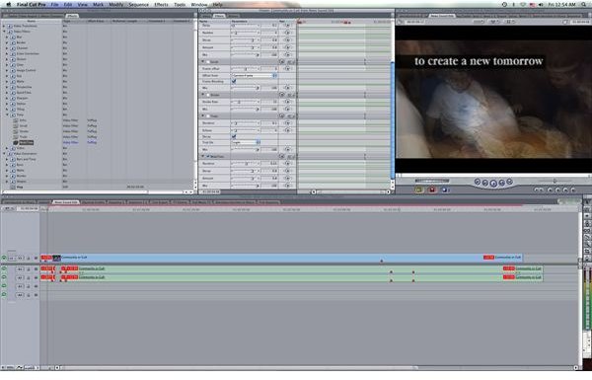Expand the Video Transitions bin

coord(4,26)
